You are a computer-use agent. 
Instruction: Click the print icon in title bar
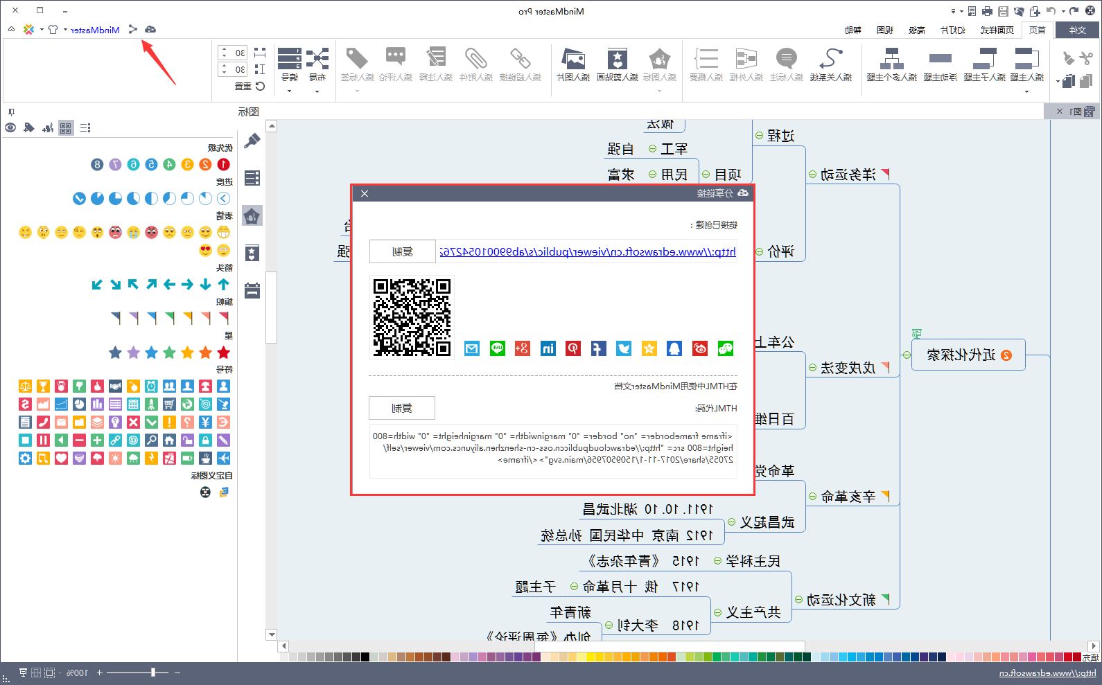point(987,11)
